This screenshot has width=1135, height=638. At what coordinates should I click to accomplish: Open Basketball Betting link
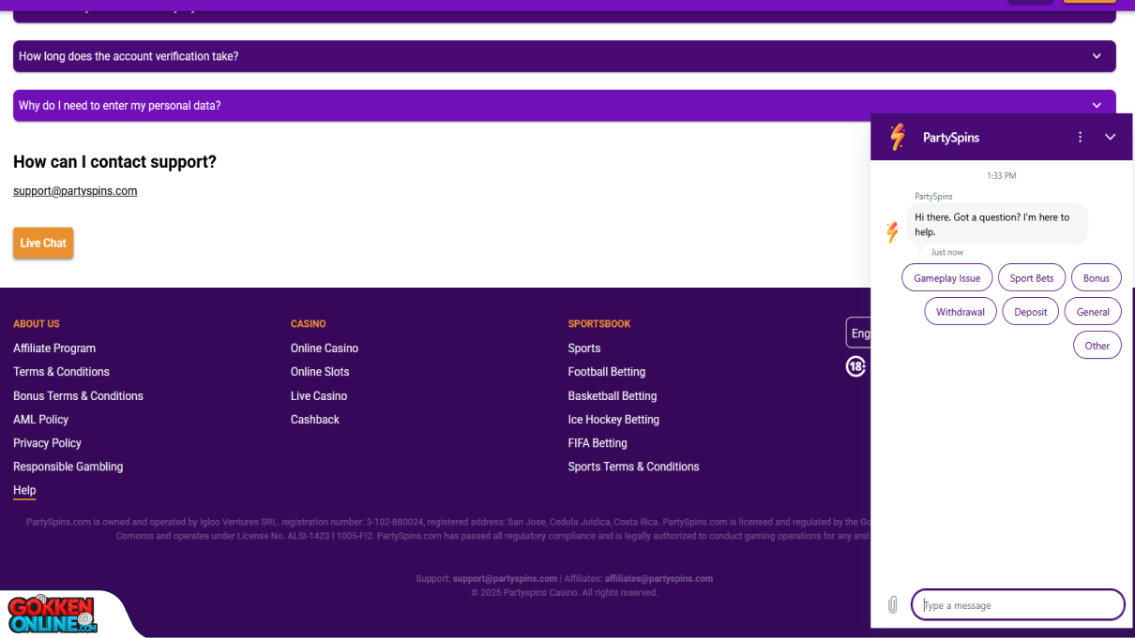coord(613,396)
